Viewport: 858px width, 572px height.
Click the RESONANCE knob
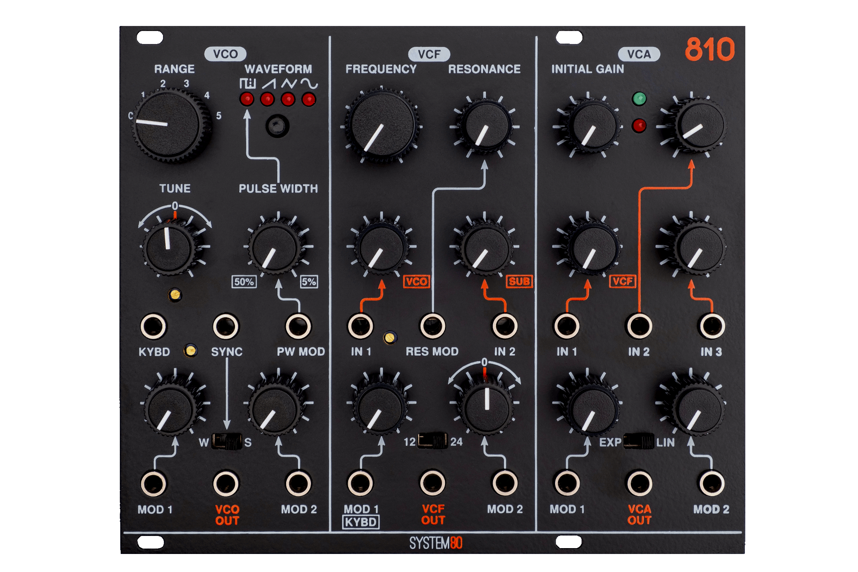click(x=486, y=125)
